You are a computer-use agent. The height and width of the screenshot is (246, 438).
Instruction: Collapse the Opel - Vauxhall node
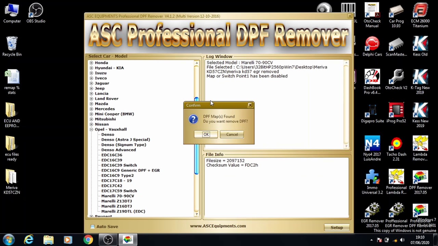click(x=91, y=129)
